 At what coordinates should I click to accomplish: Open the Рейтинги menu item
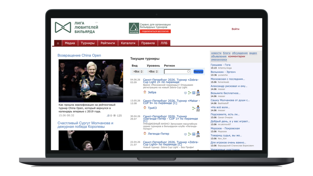108,43
